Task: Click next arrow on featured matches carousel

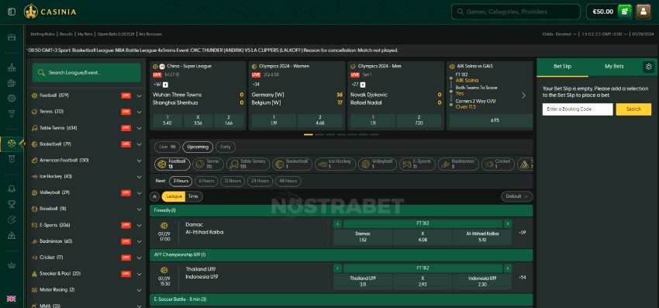Action: pyautogui.click(x=523, y=95)
